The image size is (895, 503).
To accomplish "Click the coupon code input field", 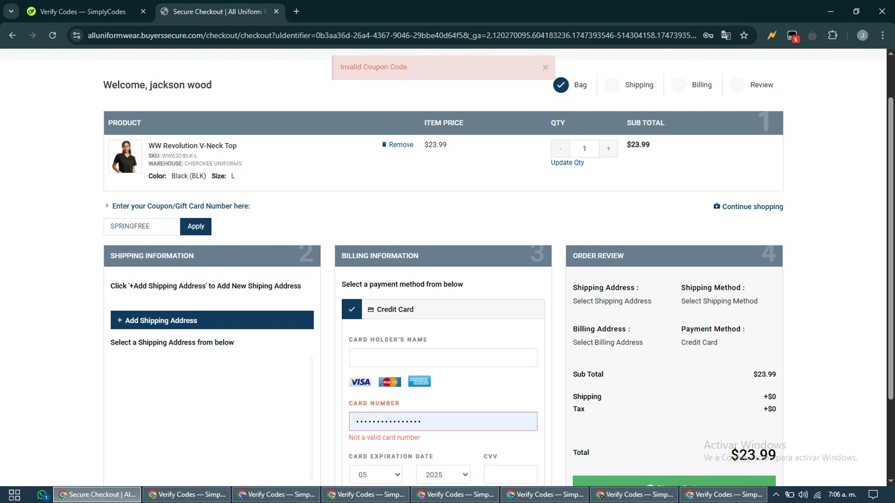I will point(141,226).
